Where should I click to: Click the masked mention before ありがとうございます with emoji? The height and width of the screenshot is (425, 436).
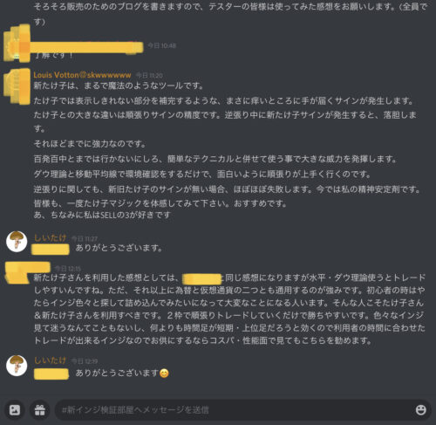(x=51, y=374)
